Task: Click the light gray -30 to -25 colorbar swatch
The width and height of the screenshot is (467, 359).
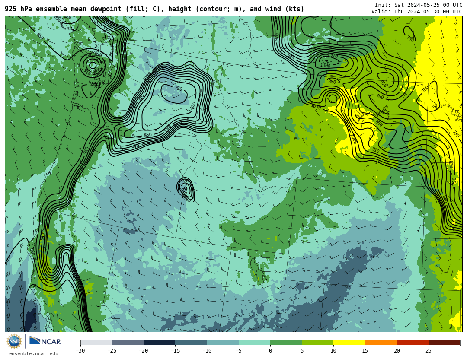Action: point(96,342)
